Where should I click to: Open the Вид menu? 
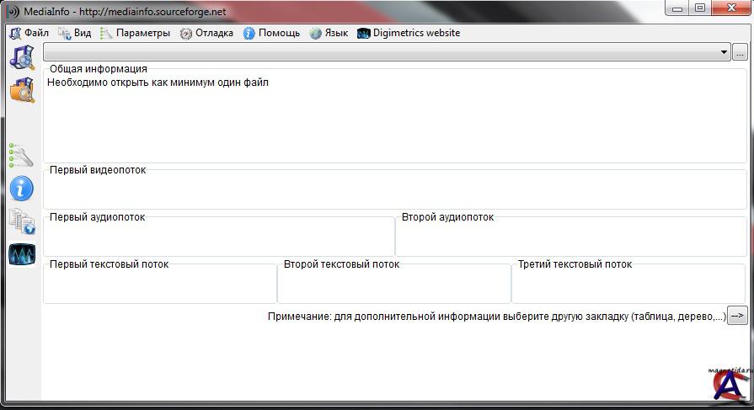(75, 34)
